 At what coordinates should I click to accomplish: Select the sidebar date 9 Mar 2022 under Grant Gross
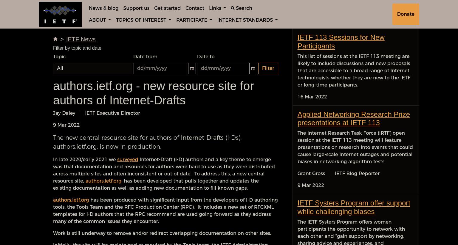coord(310,185)
